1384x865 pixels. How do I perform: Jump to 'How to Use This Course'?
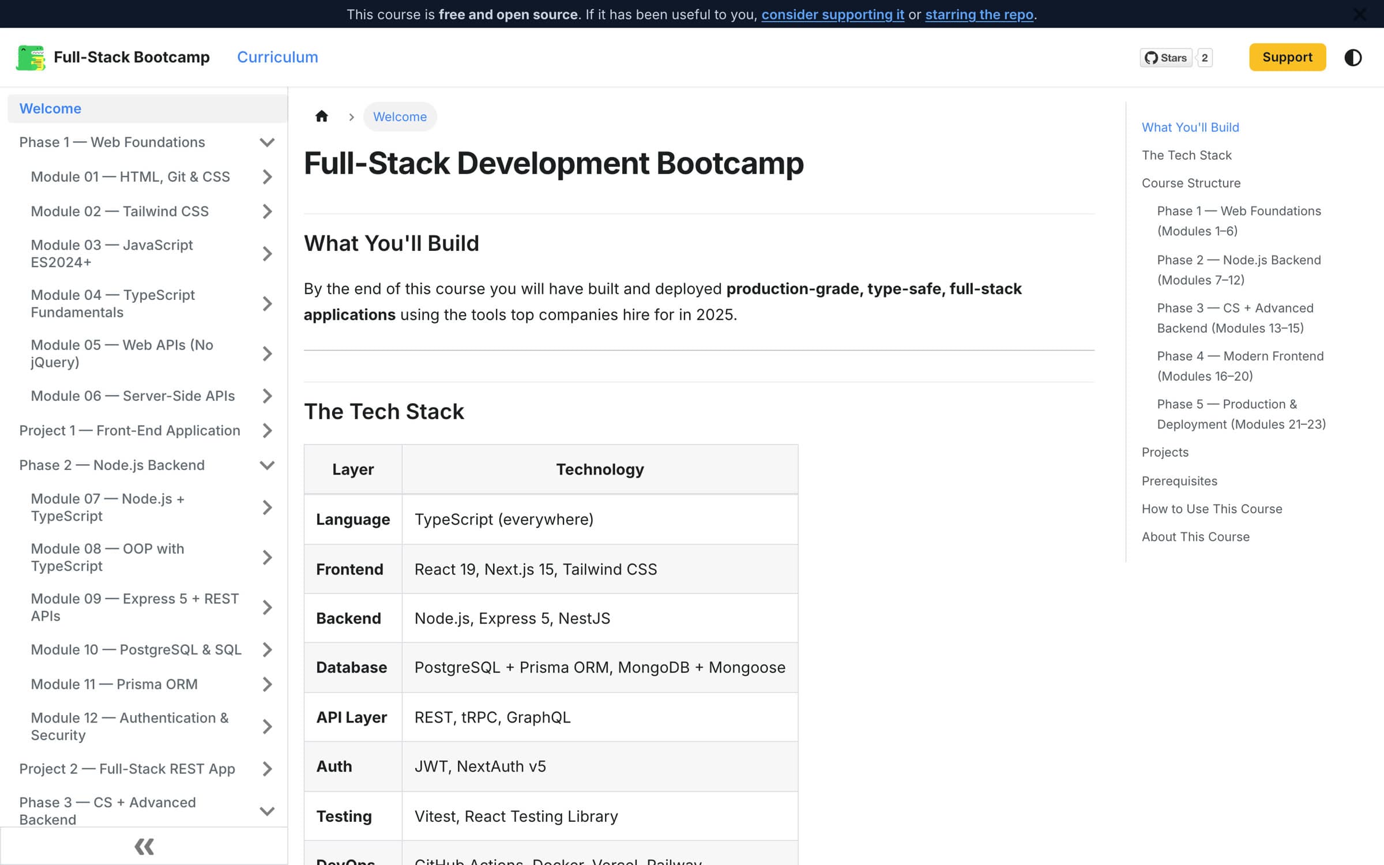[1212, 509]
